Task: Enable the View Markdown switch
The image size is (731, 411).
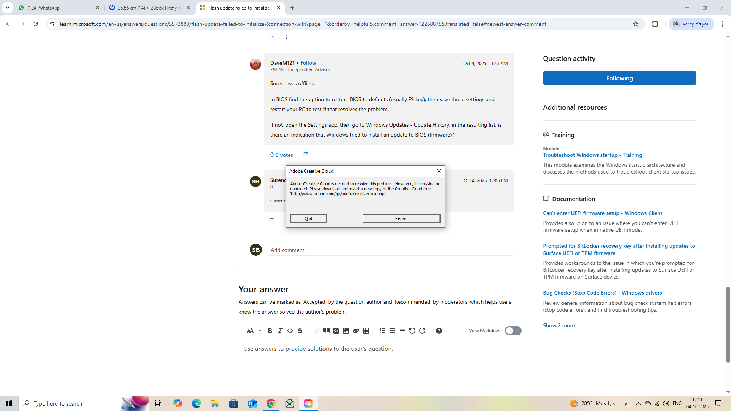Action: (x=513, y=331)
